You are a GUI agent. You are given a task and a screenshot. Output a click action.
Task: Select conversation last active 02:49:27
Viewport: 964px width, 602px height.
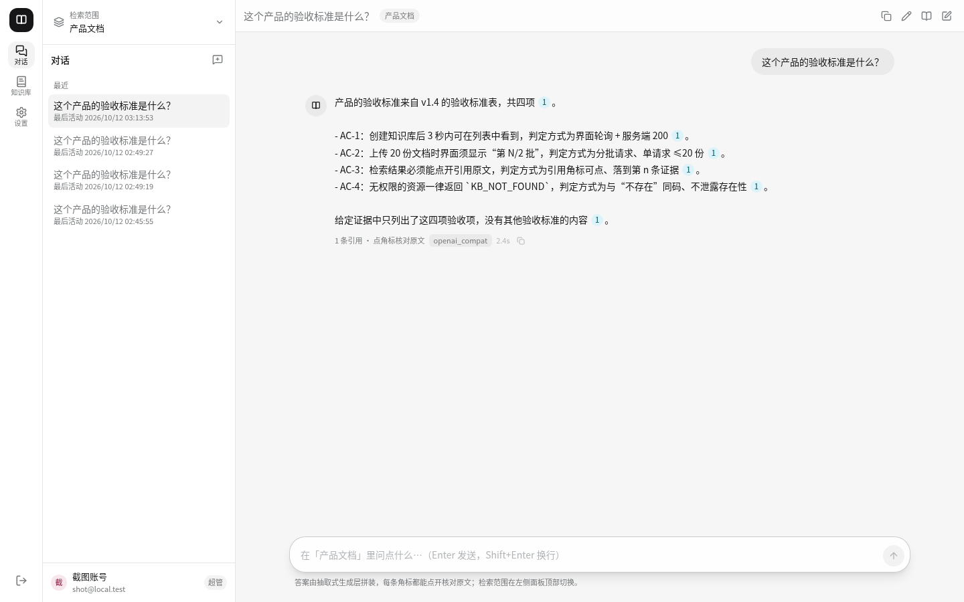139,146
